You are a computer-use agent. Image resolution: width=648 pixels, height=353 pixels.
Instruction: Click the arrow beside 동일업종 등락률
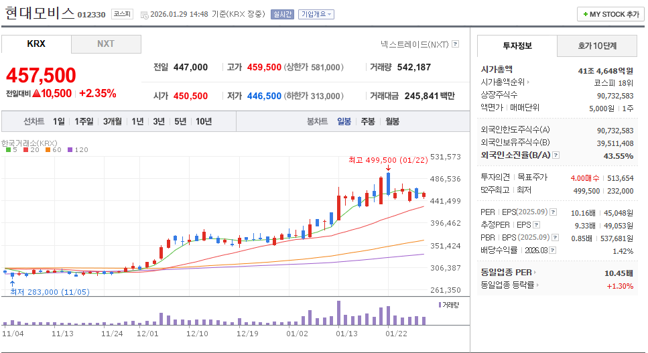[x=537, y=285]
